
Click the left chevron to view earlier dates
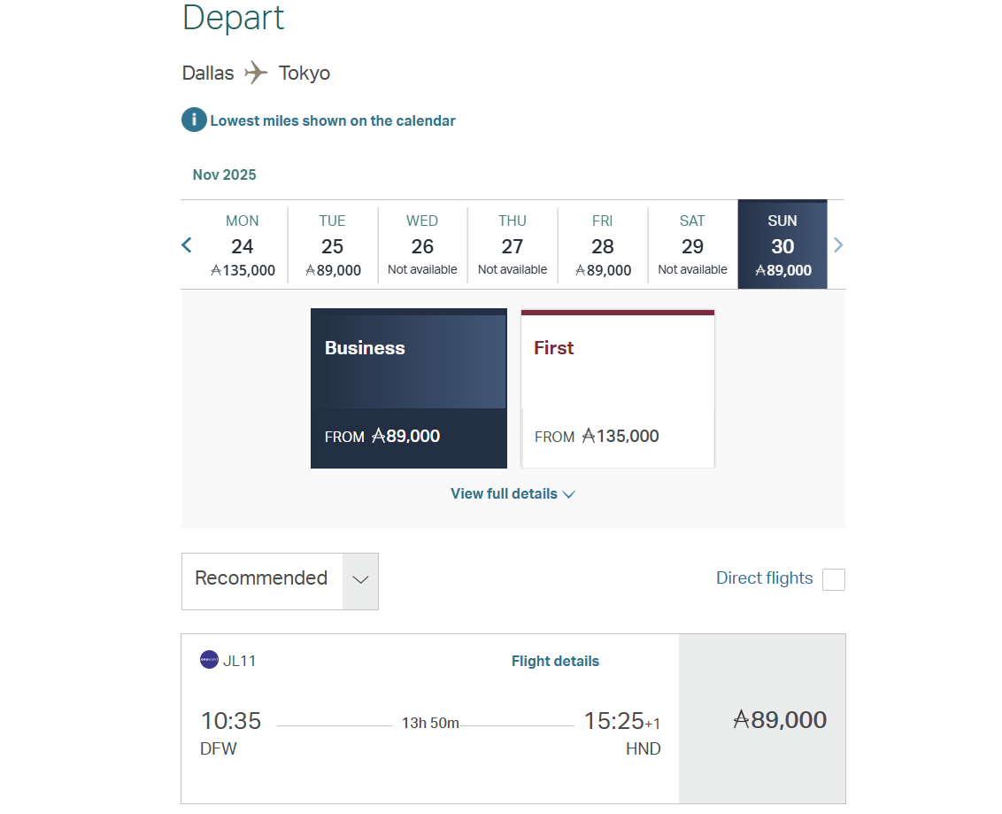point(187,244)
